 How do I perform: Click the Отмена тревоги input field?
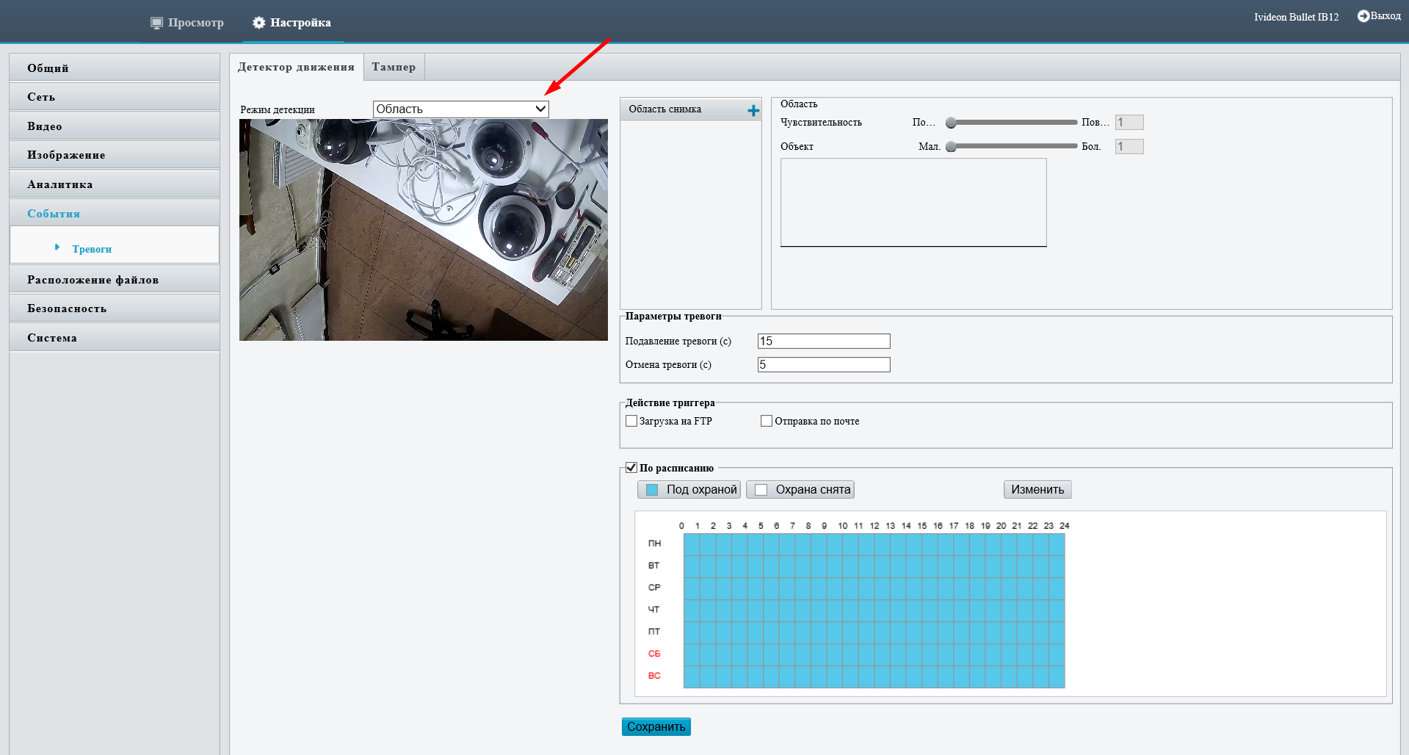coord(824,365)
